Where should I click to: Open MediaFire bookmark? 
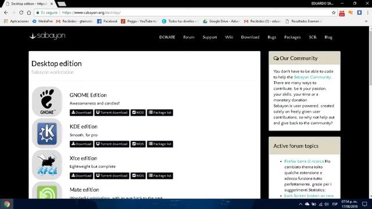[42, 21]
